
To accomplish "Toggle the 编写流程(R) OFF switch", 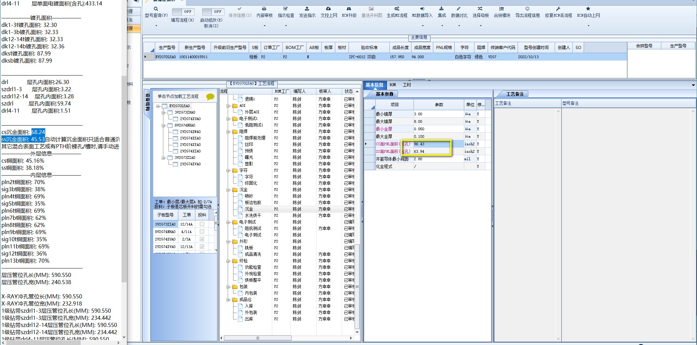I will pos(183,12).
